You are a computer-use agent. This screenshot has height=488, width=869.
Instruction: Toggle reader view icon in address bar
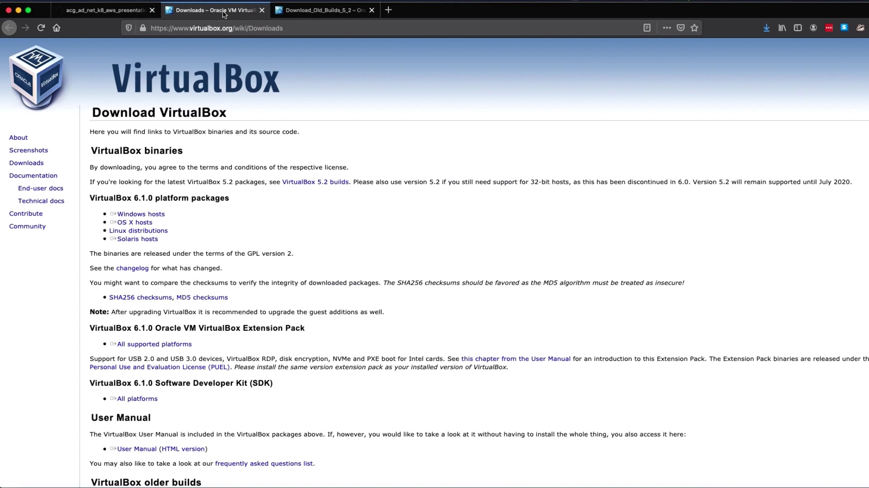pos(647,28)
